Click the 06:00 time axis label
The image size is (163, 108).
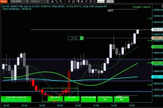(6, 105)
